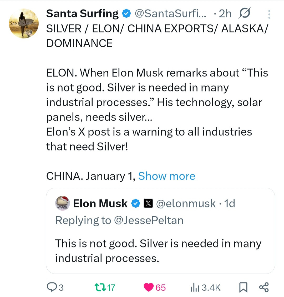Expand the post with Show more
284x297 pixels.
(166, 176)
